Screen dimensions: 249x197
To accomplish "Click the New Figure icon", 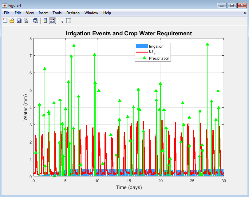I will [5, 21].
